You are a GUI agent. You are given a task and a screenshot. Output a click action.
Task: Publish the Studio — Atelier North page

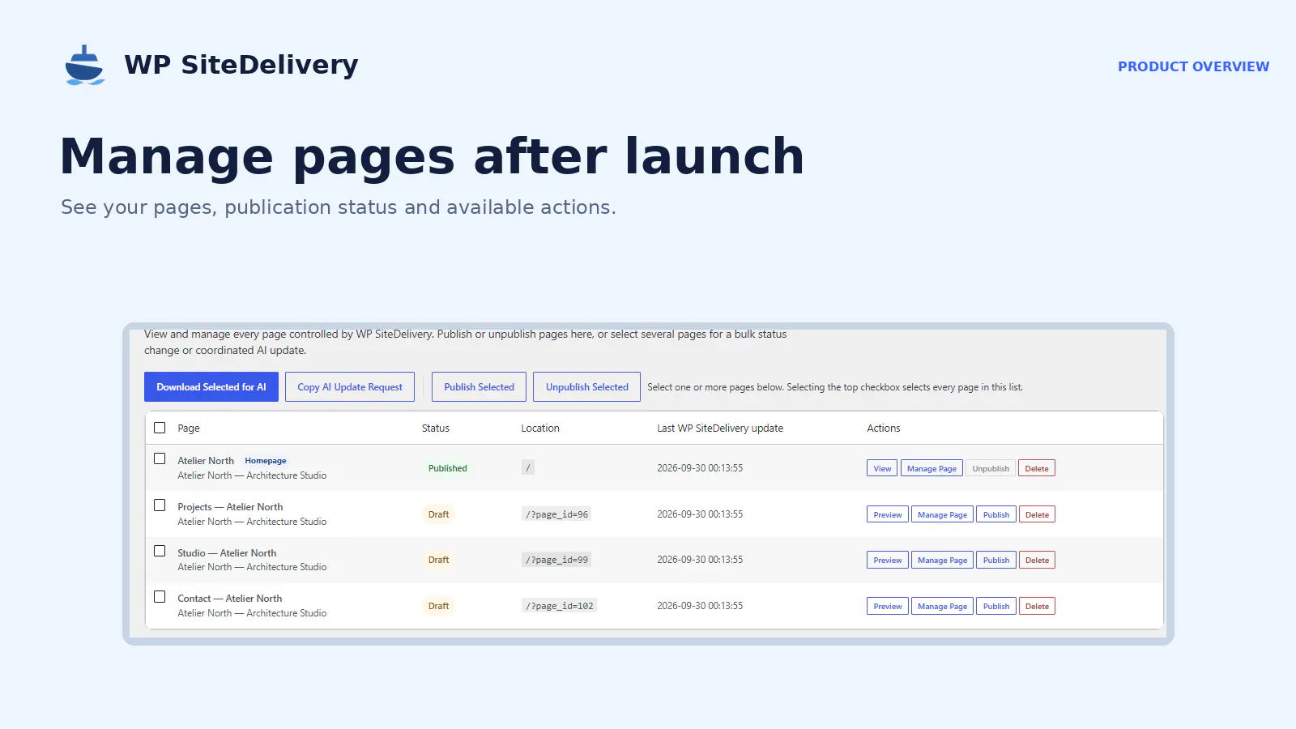[x=996, y=560]
